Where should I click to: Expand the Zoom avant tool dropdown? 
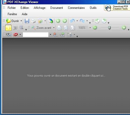point(54,28)
